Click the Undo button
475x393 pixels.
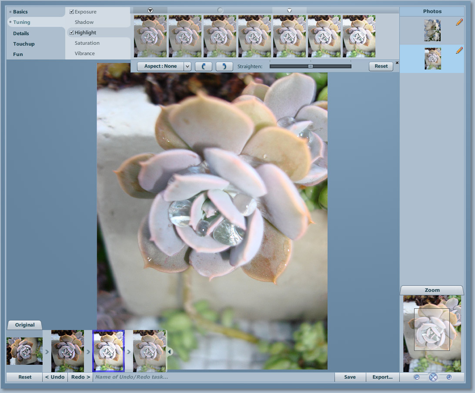point(55,377)
